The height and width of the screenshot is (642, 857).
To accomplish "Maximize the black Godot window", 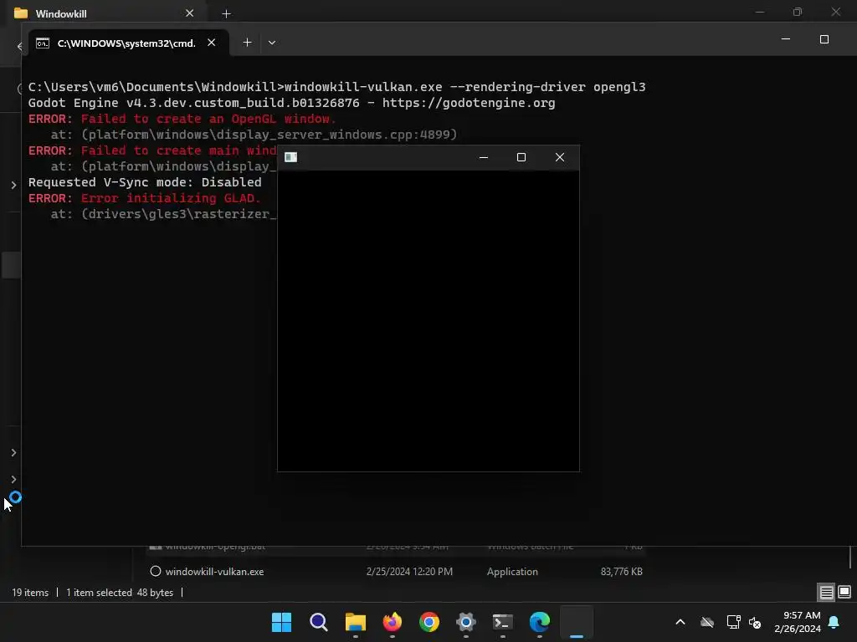I will tap(521, 157).
